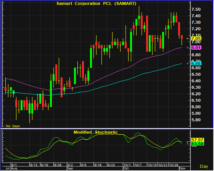Click the yellow 7.05 last price label

196,39
